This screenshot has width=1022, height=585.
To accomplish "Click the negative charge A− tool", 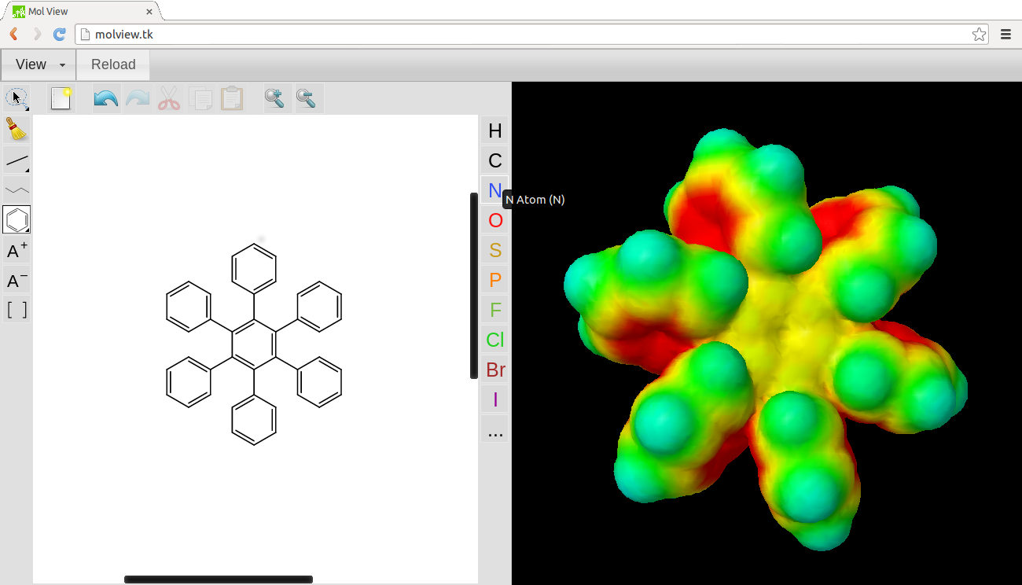I will point(17,280).
